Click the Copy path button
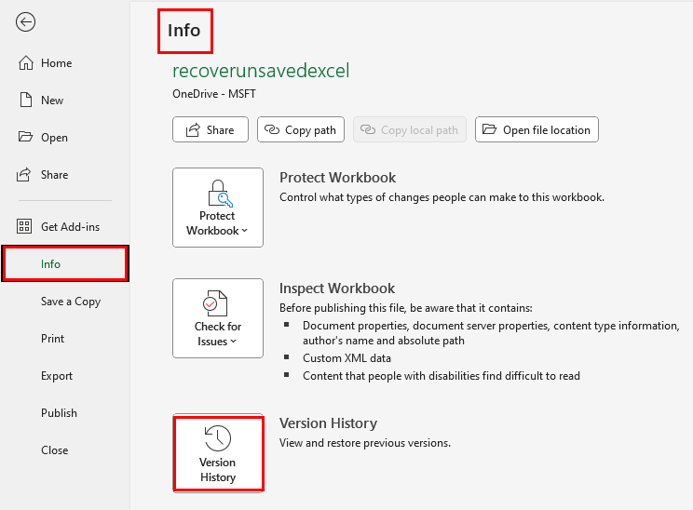 click(x=300, y=130)
